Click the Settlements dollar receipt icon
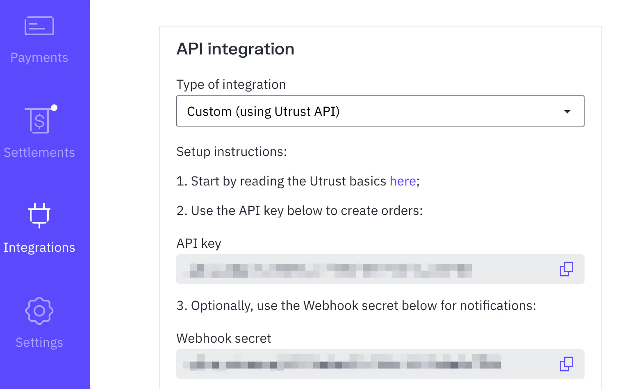The width and height of the screenshot is (619, 389). click(39, 121)
